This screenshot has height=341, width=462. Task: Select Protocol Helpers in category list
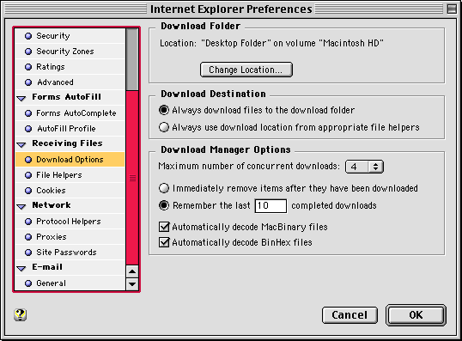tap(70, 222)
